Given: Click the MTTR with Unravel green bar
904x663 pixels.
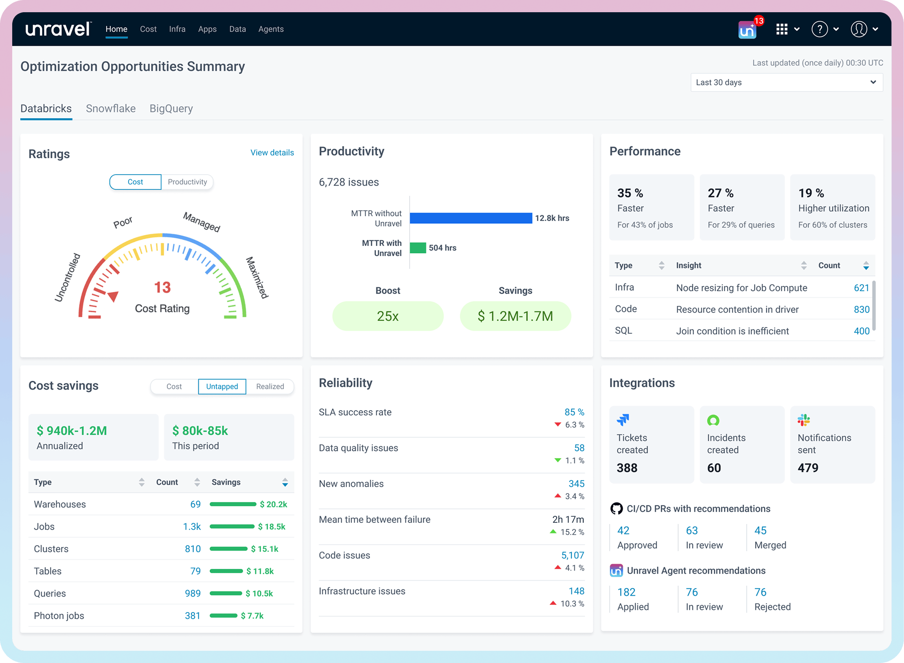Looking at the screenshot, I should [418, 248].
